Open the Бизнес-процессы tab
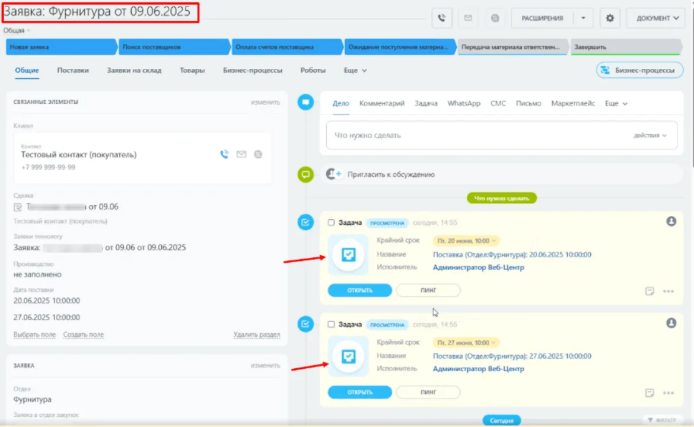This screenshot has width=694, height=427. coord(253,71)
